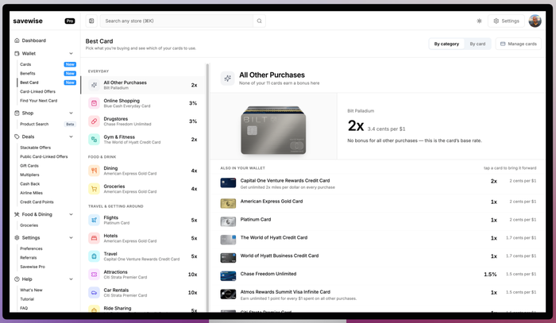
Task: Click the Drugstores pill icon
Action: (94, 121)
